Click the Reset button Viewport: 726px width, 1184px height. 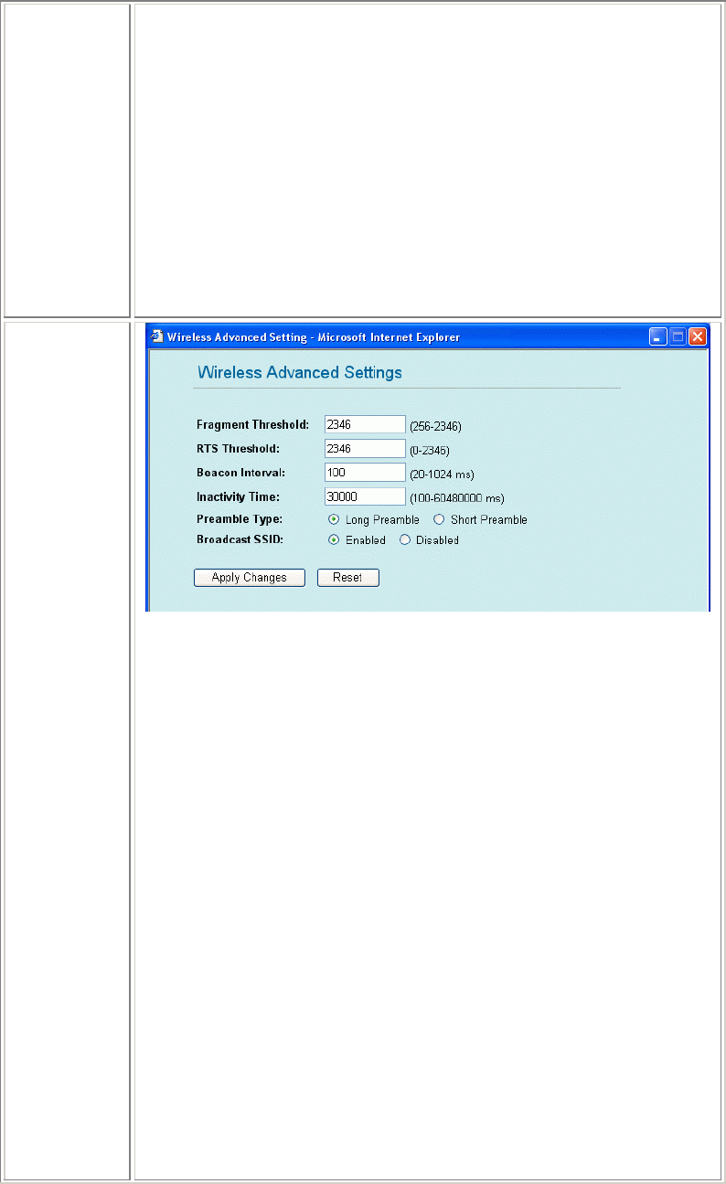click(348, 578)
